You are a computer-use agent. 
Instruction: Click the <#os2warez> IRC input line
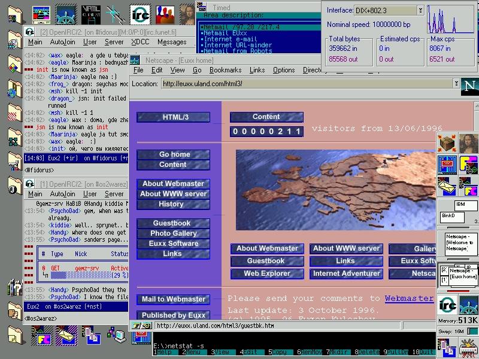coord(76,318)
